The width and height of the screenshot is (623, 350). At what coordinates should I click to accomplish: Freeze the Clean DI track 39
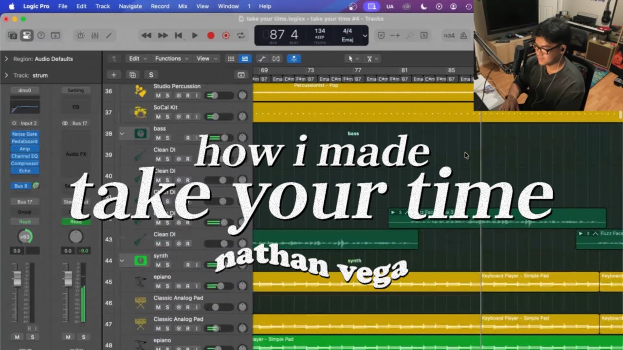click(x=179, y=159)
